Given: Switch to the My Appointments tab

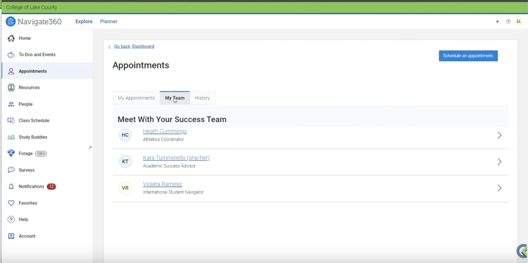Looking at the screenshot, I should click(136, 98).
